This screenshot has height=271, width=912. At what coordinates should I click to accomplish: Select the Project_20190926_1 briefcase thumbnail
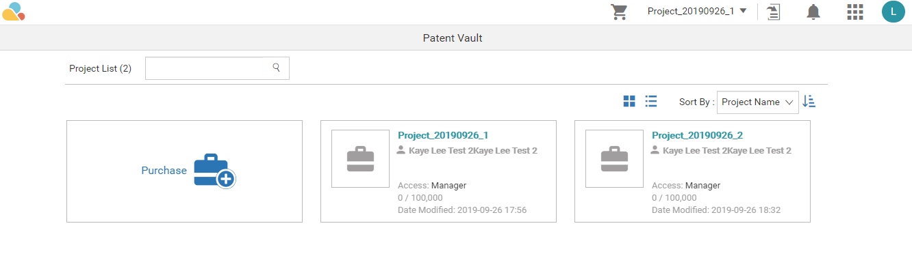pos(360,158)
